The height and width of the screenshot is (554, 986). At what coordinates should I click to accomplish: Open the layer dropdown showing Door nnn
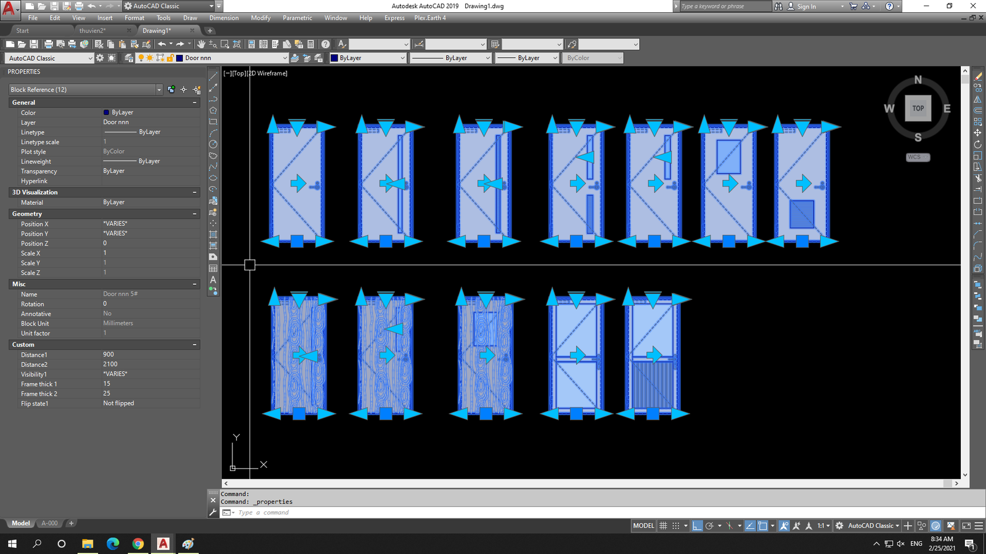tap(284, 57)
